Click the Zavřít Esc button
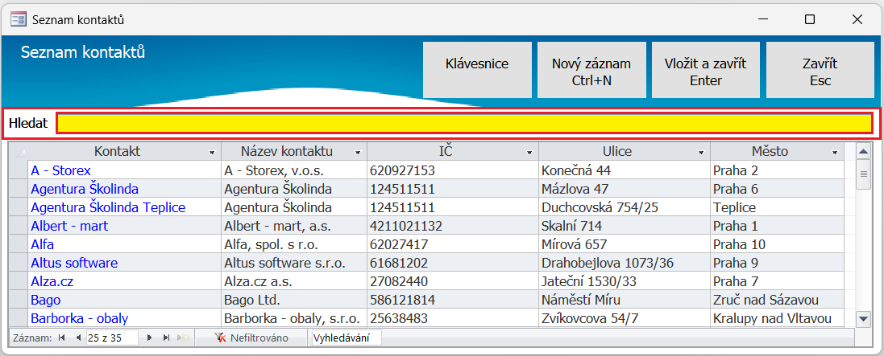Screen dimensions: 884x356 point(820,70)
